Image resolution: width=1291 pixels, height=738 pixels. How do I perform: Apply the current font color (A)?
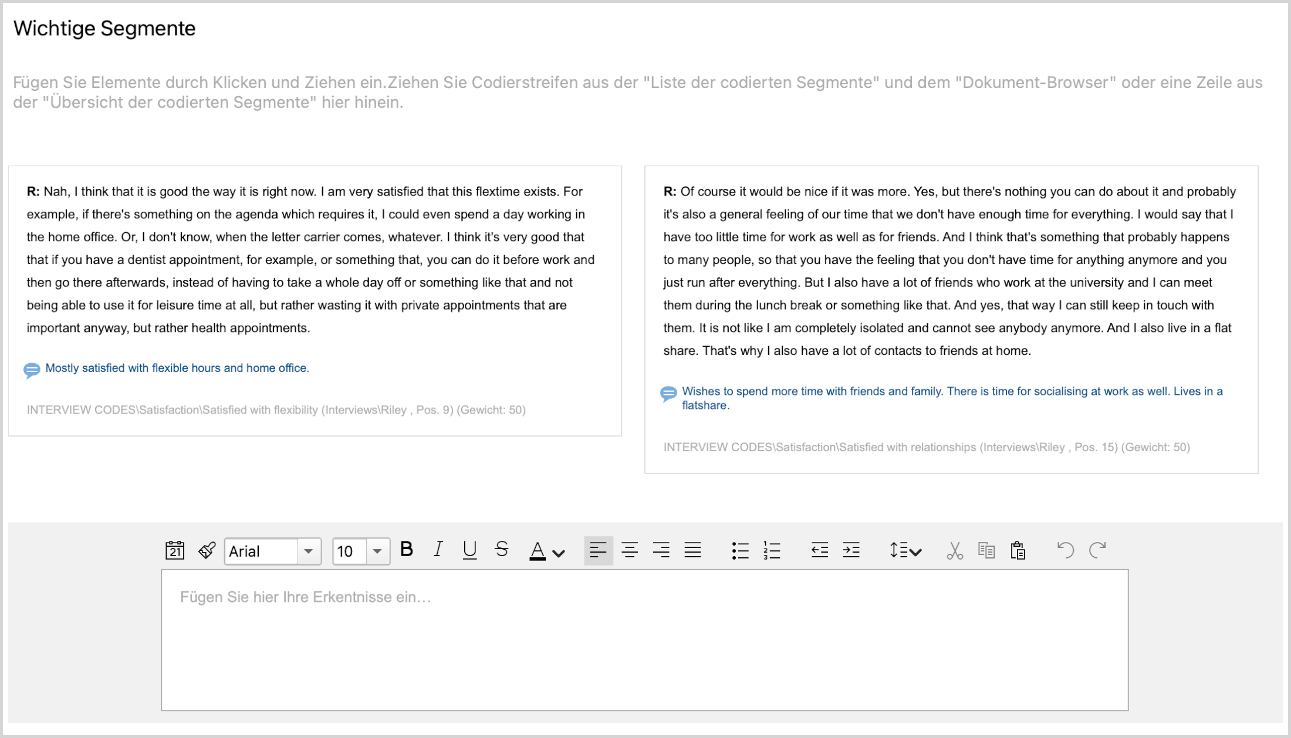click(538, 550)
